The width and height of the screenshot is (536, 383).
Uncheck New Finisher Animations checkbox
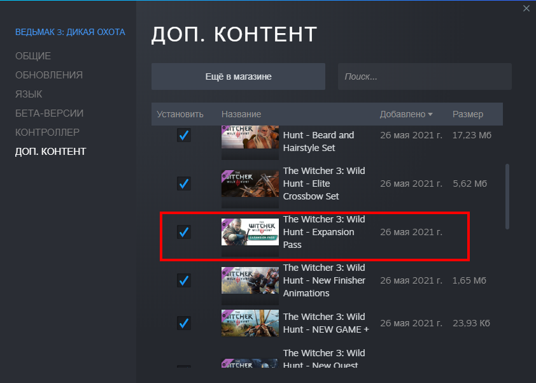[x=184, y=280]
